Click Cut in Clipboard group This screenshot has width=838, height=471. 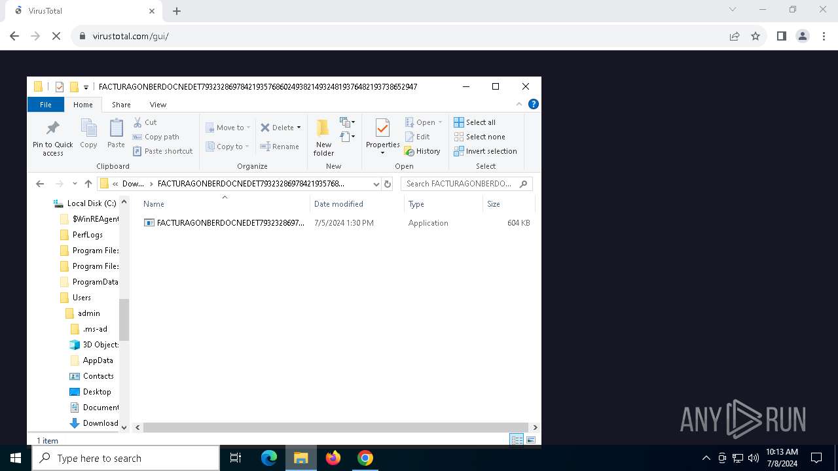click(145, 122)
